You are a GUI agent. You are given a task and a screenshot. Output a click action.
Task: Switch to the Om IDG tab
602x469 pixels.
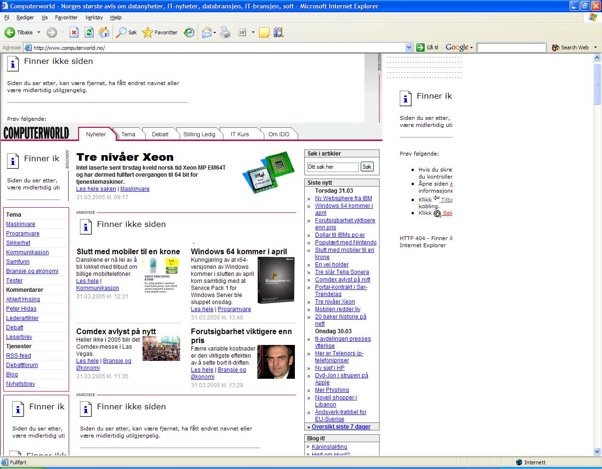tap(279, 134)
